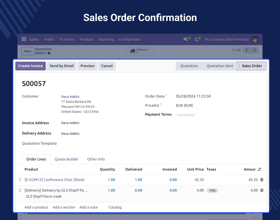Open the Configuration menu
The height and width of the screenshot is (220, 280).
click(x=130, y=39)
